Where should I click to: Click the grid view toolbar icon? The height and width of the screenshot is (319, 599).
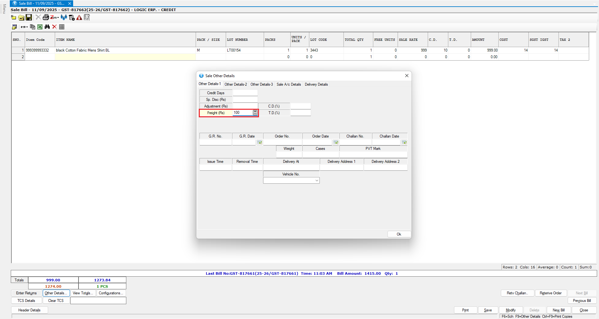tap(62, 27)
